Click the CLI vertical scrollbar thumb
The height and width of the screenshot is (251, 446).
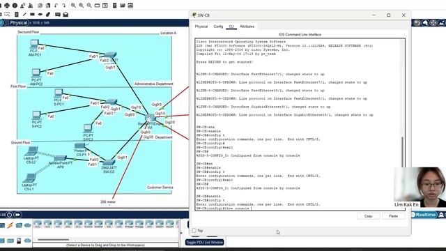402,152
